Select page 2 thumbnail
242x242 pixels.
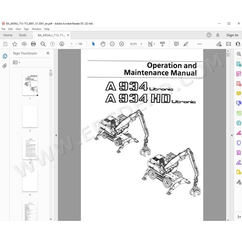click(x=30, y=117)
